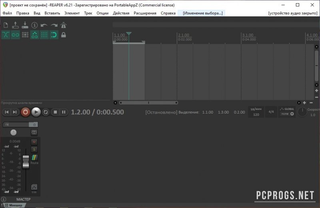Click the open project upload-arrow icon
The width and height of the screenshot is (320, 208).
pyautogui.click(x=15, y=26)
